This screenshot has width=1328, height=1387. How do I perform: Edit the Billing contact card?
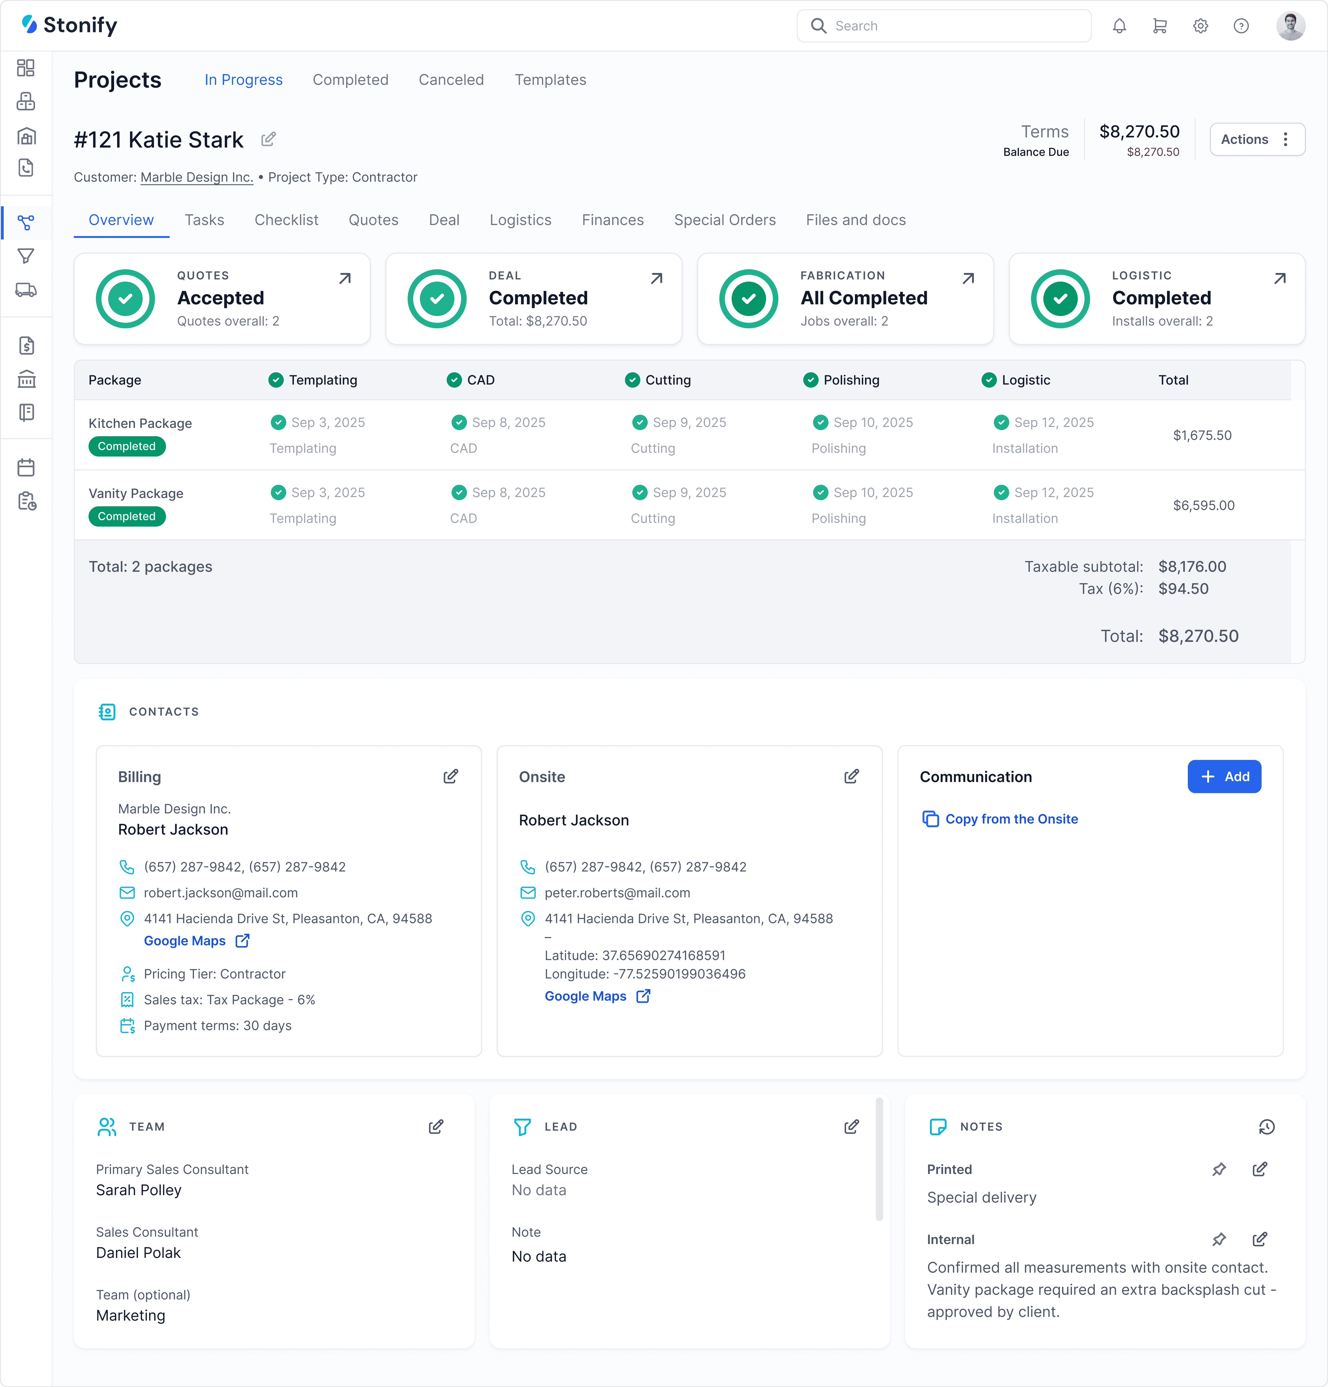(x=451, y=776)
